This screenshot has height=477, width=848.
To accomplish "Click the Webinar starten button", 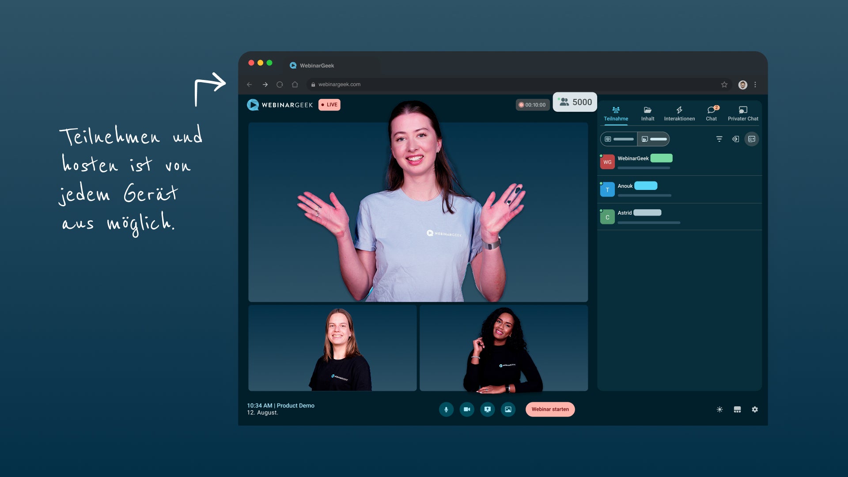I will (550, 409).
